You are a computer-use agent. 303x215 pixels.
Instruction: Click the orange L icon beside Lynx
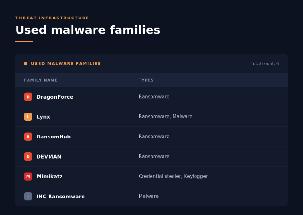28,117
